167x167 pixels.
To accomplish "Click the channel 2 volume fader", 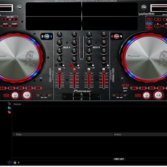I will (x=89, y=73).
